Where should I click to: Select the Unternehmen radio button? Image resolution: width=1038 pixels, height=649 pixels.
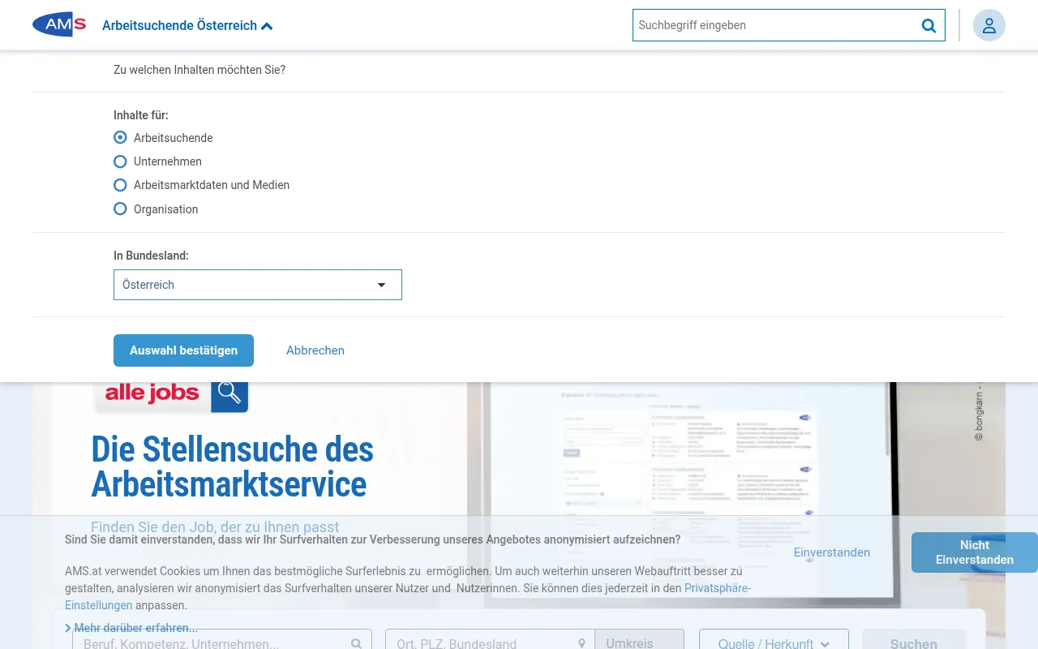[120, 161]
